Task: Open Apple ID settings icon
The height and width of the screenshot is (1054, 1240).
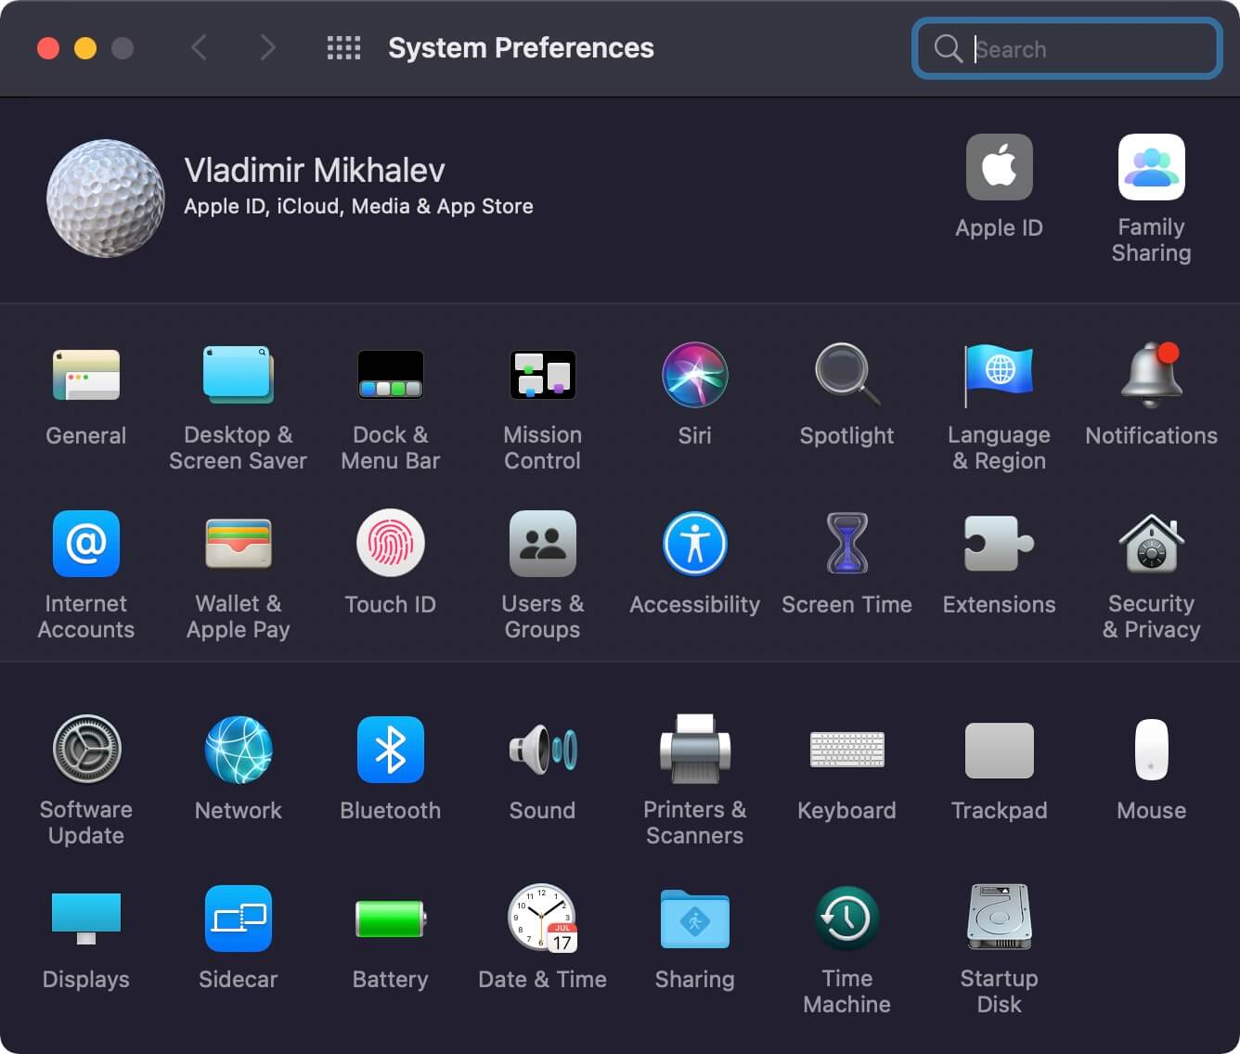Action: (x=1000, y=167)
